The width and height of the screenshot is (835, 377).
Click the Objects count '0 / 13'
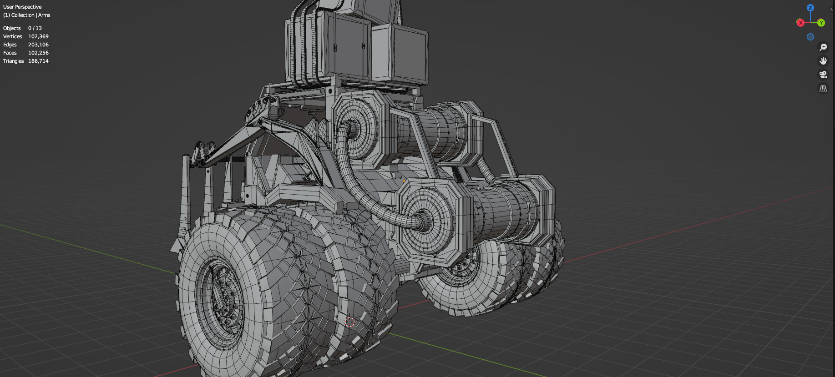[35, 28]
